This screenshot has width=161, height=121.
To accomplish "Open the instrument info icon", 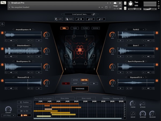I will [x=120, y=3].
